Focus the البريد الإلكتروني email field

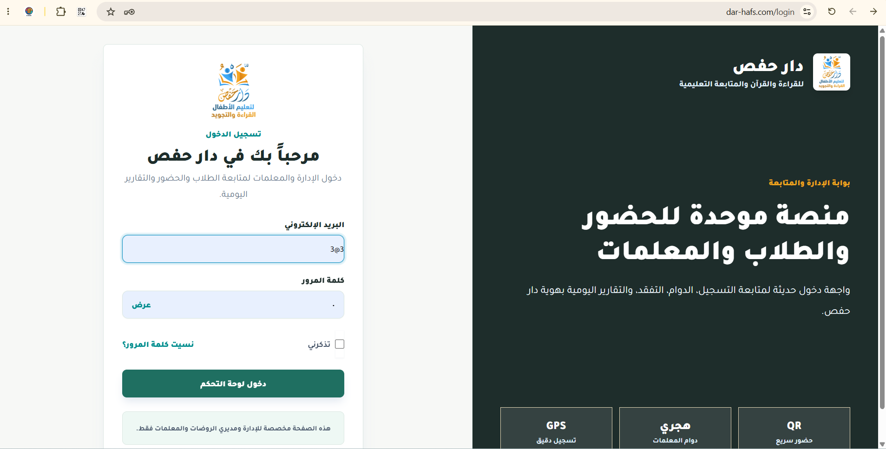click(x=233, y=249)
